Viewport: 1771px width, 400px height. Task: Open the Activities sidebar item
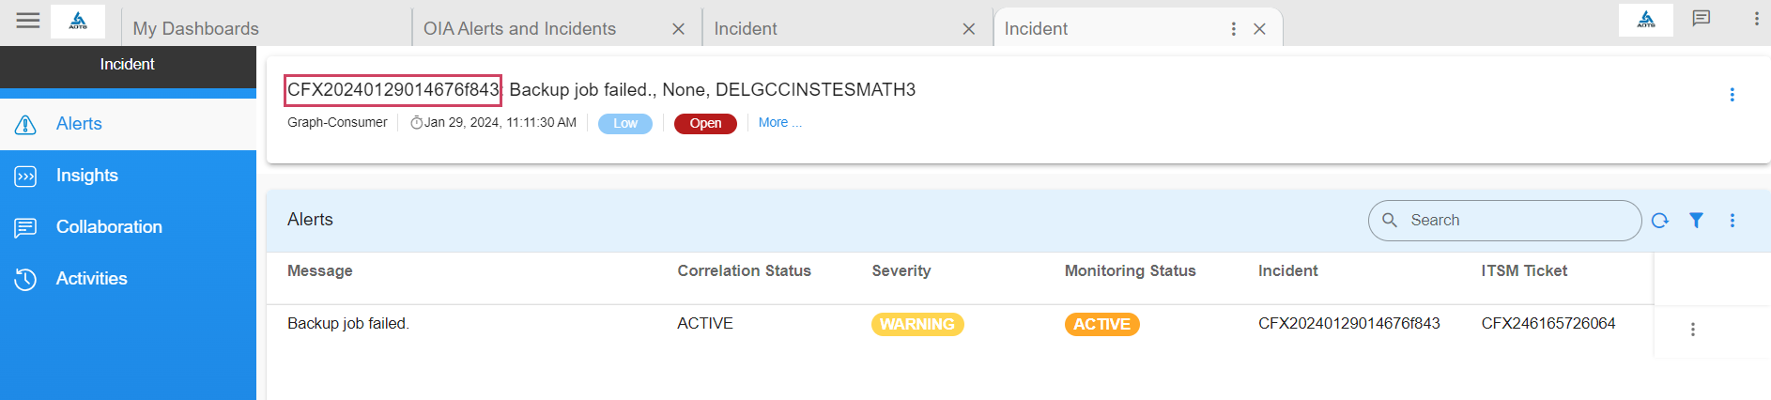(91, 279)
